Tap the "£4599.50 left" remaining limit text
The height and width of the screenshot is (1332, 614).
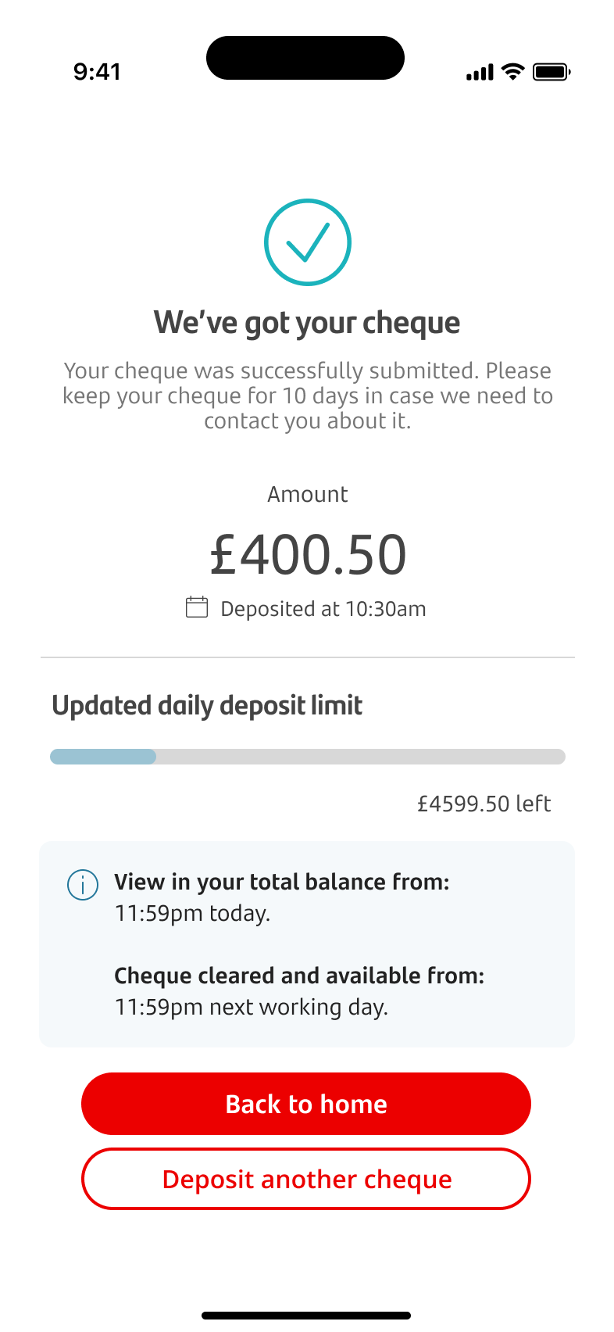tap(484, 804)
